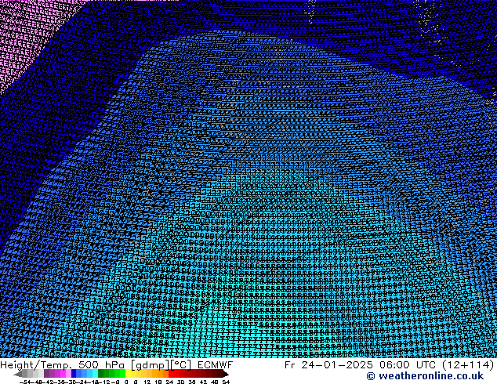The width and height of the screenshot is (497, 384).
Task: Click the '54' legend scale value
Action: tap(226, 382)
